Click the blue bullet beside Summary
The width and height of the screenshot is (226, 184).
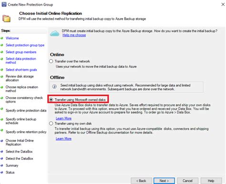click(2, 166)
